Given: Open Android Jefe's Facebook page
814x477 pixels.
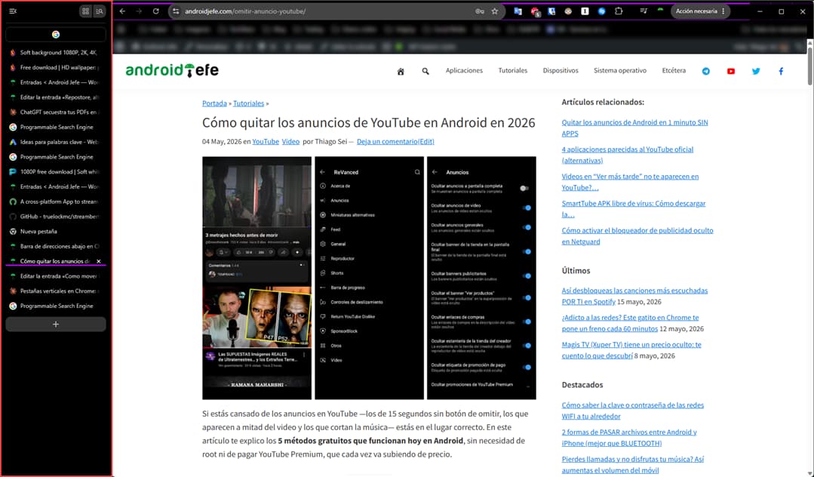Looking at the screenshot, I should coord(781,71).
